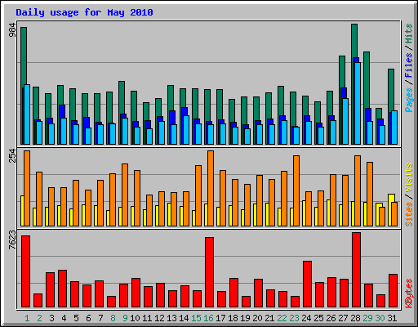Click the red KBytes bar for day 10
418x327 pixels.
(x=136, y=293)
